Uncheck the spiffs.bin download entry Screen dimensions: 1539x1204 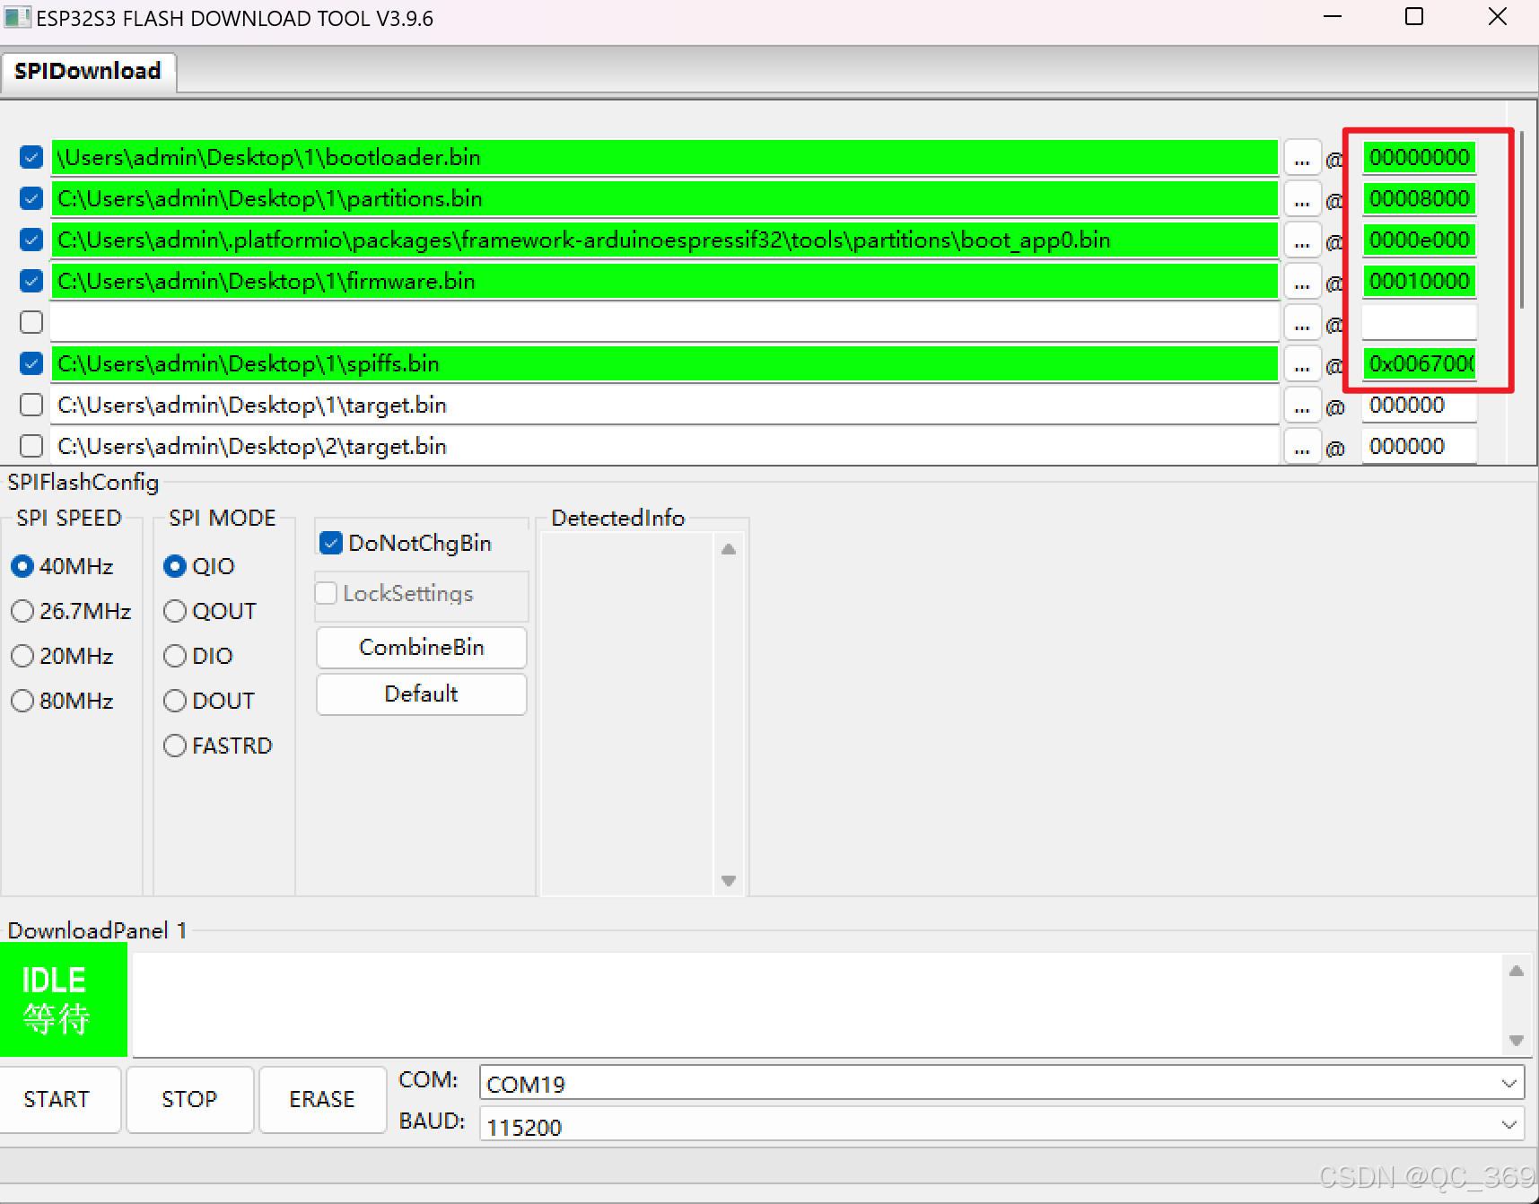coord(31,363)
